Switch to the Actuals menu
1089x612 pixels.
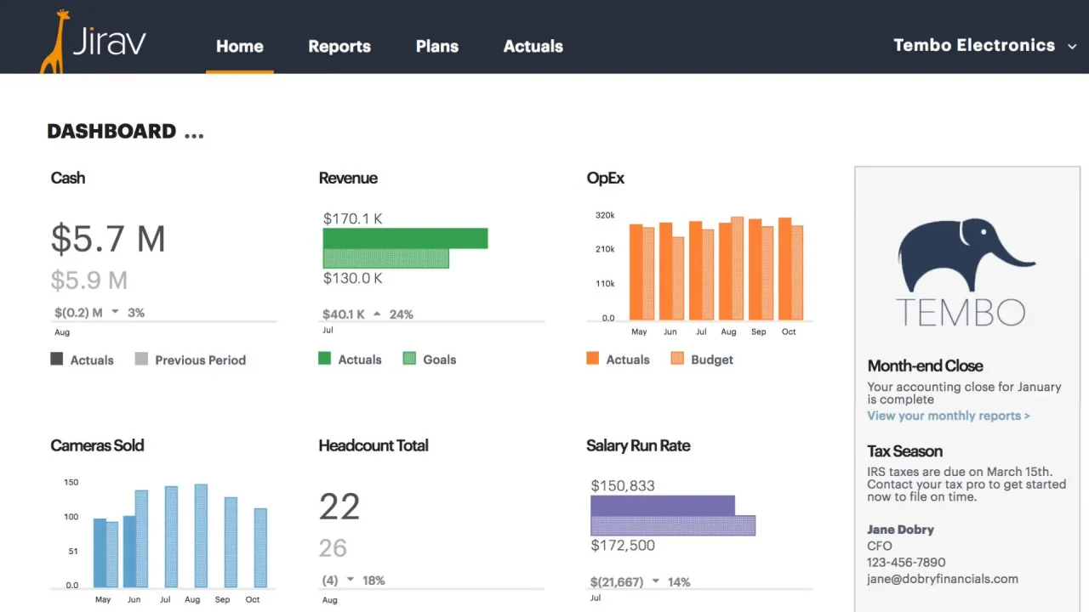tap(533, 46)
